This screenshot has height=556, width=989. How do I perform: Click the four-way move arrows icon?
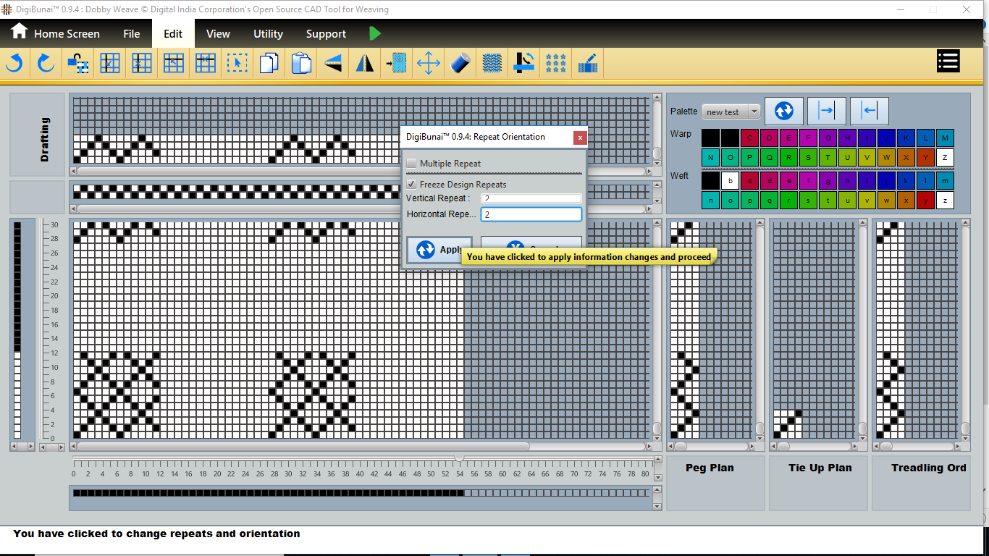[x=429, y=64]
